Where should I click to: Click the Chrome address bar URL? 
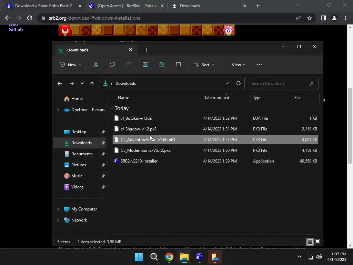coord(94,18)
